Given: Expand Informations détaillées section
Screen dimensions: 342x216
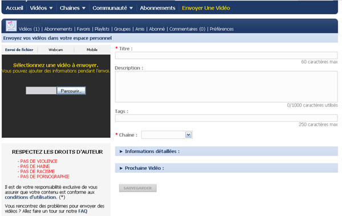Looking at the screenshot, I should 226,151.
